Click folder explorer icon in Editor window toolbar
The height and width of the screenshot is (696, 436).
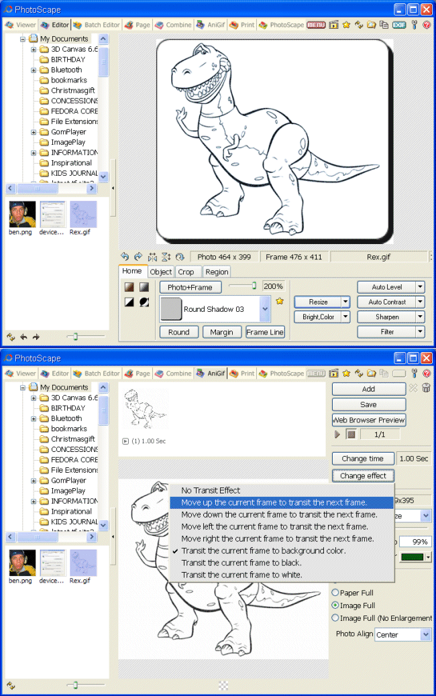pyautogui.click(x=371, y=25)
